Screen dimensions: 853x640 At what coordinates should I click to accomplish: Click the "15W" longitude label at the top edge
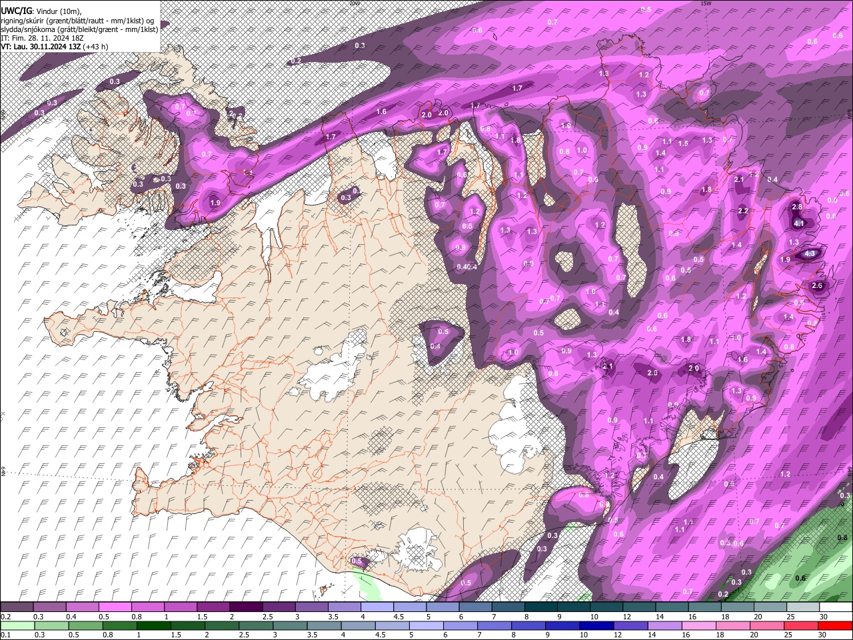coord(706,3)
